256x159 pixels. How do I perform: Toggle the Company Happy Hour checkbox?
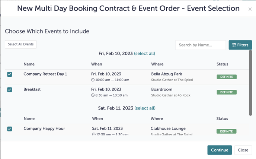(x=10, y=129)
